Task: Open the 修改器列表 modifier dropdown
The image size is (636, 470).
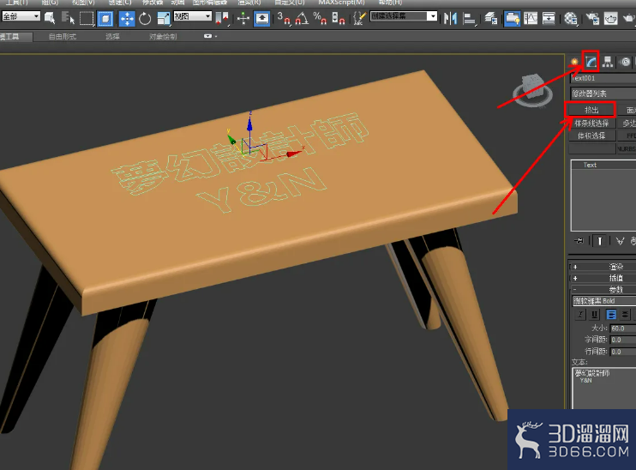Action: pos(603,93)
